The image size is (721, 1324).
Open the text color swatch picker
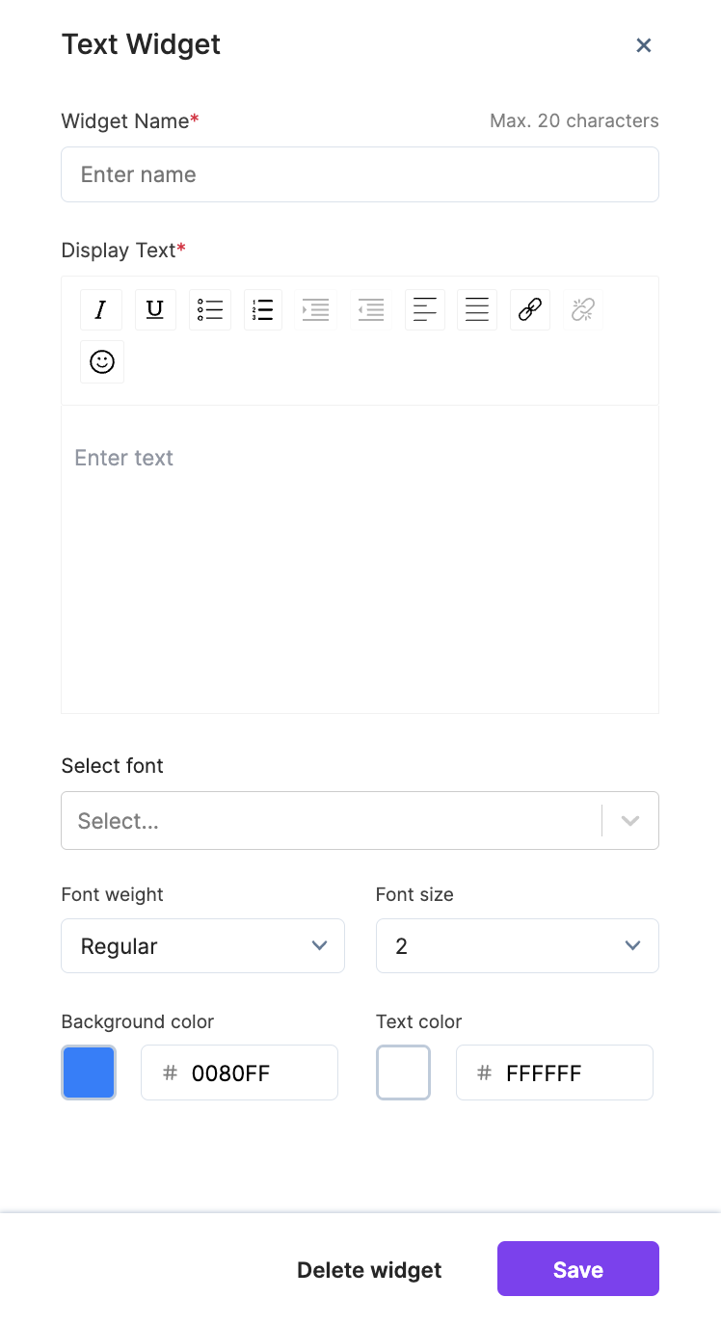(403, 1072)
